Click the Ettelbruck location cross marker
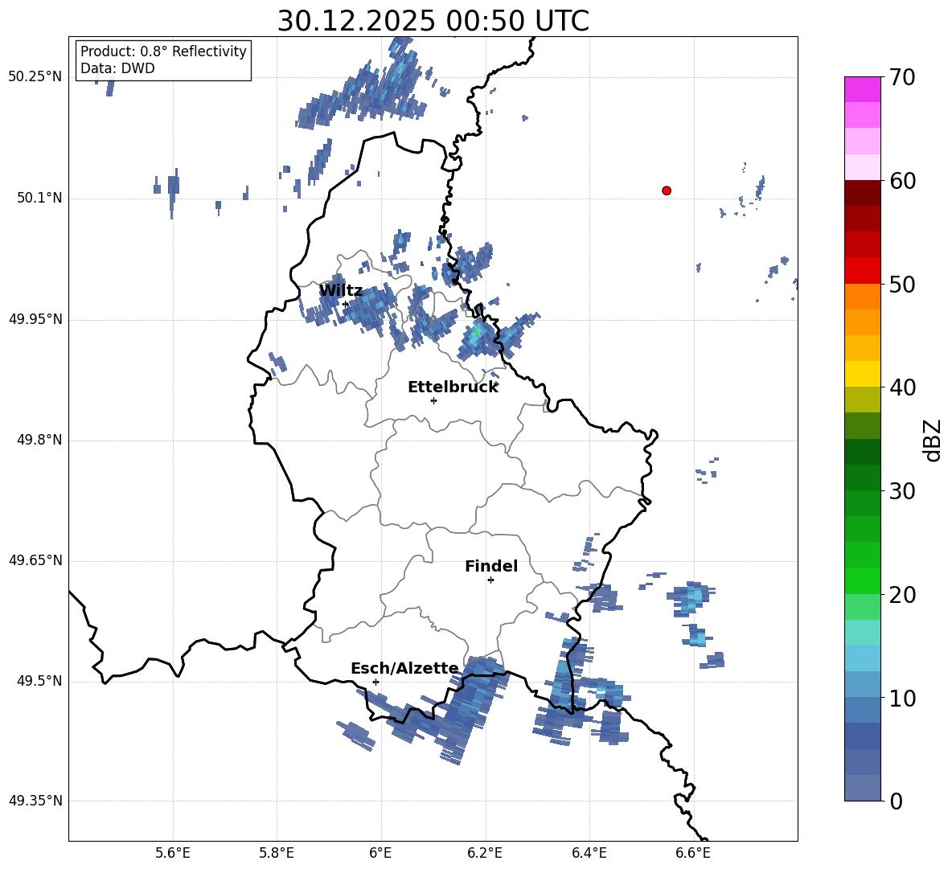The image size is (952, 869). tap(433, 400)
